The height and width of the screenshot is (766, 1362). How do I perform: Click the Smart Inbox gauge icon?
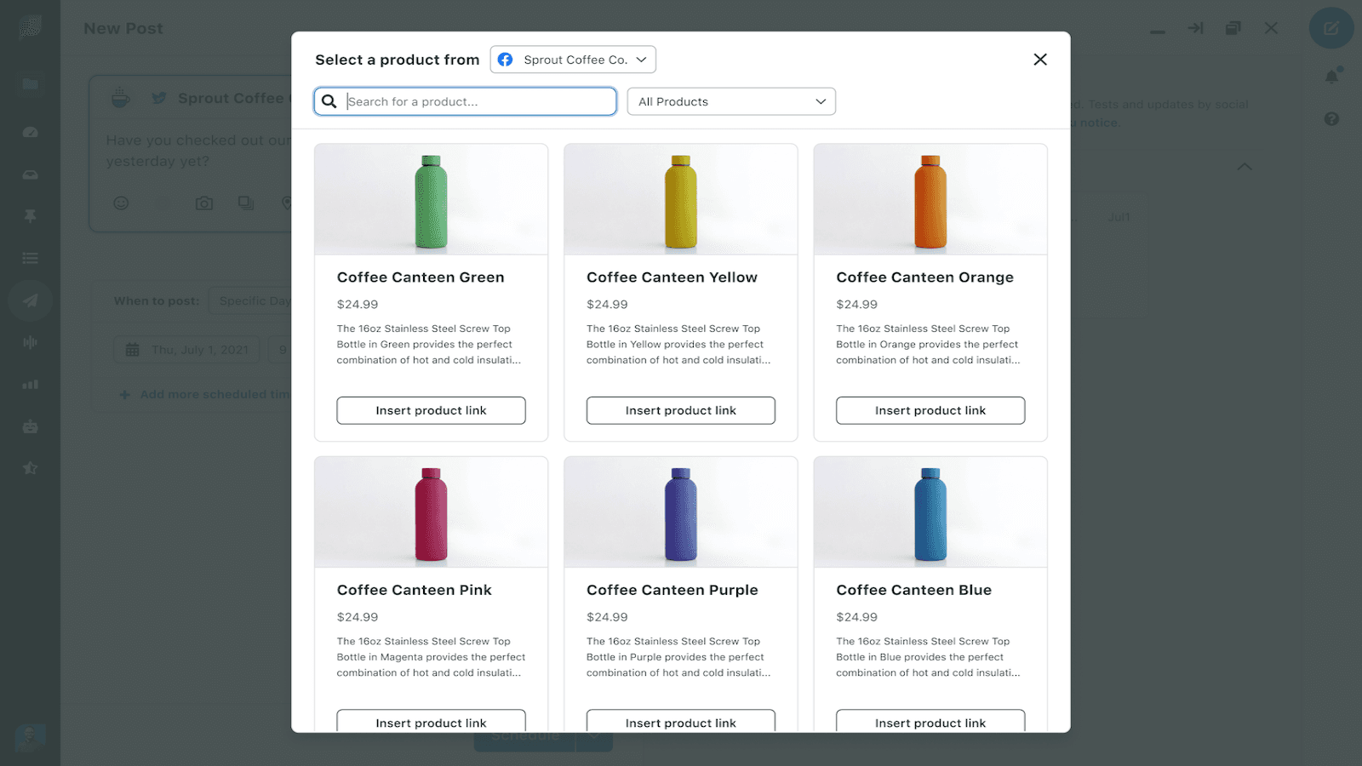coord(30,132)
